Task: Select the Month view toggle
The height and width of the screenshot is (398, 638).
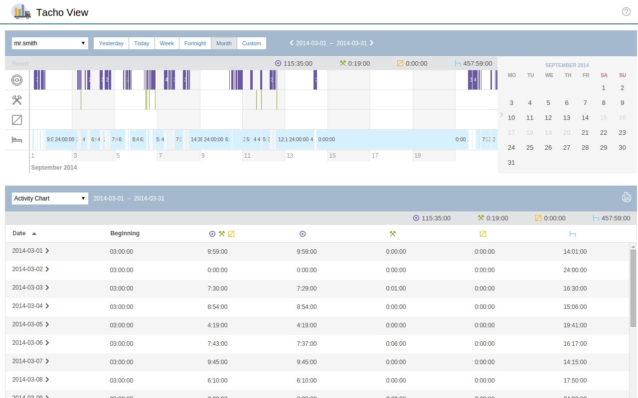Action: (224, 43)
